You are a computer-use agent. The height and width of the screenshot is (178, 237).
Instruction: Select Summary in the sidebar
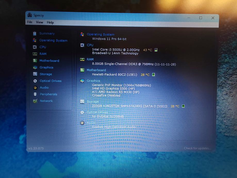pyautogui.click(x=47, y=34)
